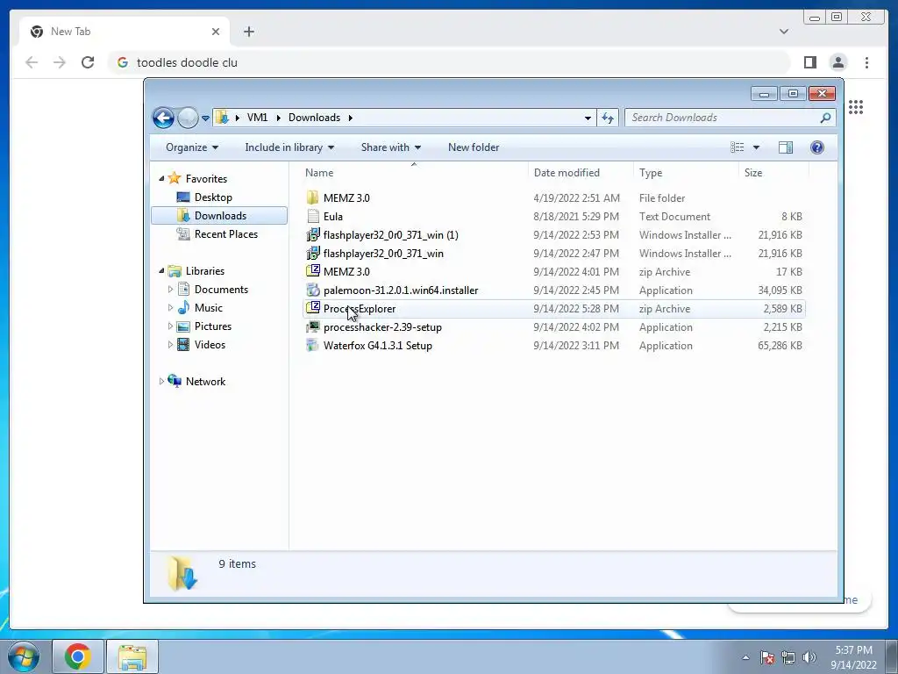Click the Back arrow in Explorer
This screenshot has width=898, height=674.
click(163, 118)
